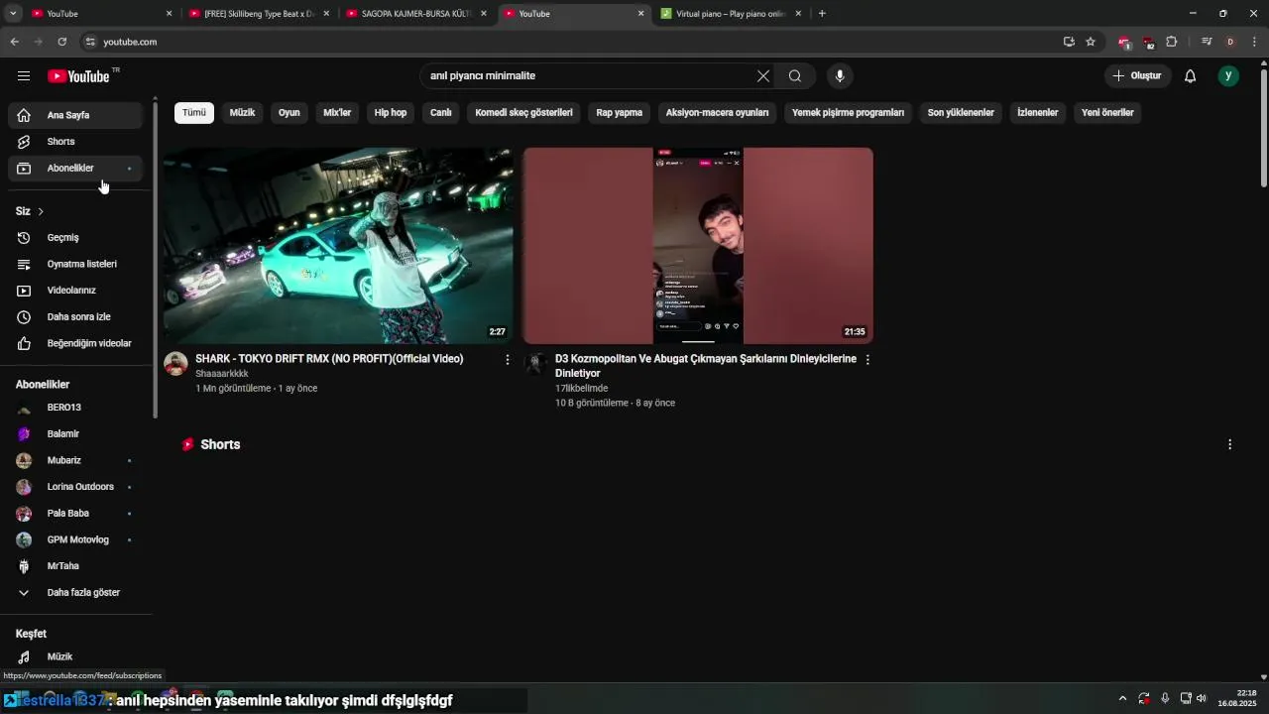This screenshot has height=714, width=1269.
Task: Select Aksiyon-macera oyunları chip
Action: [x=718, y=113]
